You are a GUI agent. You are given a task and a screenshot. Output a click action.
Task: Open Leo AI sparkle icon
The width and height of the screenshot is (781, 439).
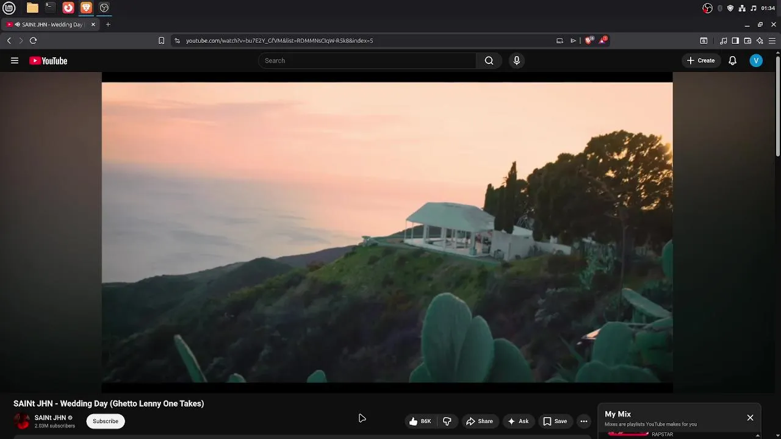point(760,40)
